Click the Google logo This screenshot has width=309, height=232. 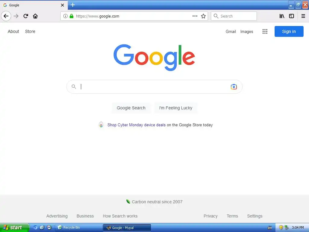(x=154, y=57)
